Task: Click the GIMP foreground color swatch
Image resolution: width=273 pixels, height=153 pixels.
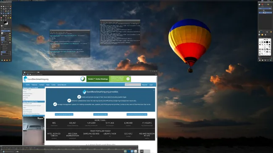Action: point(5,23)
